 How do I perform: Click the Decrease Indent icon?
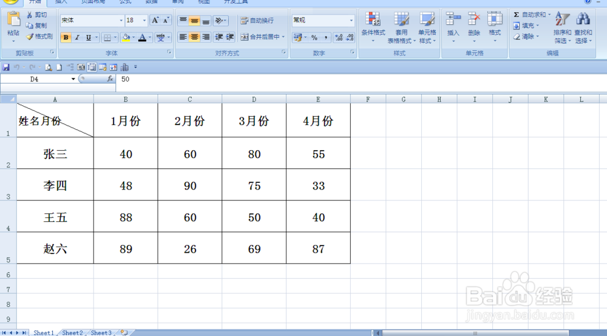click(219, 37)
